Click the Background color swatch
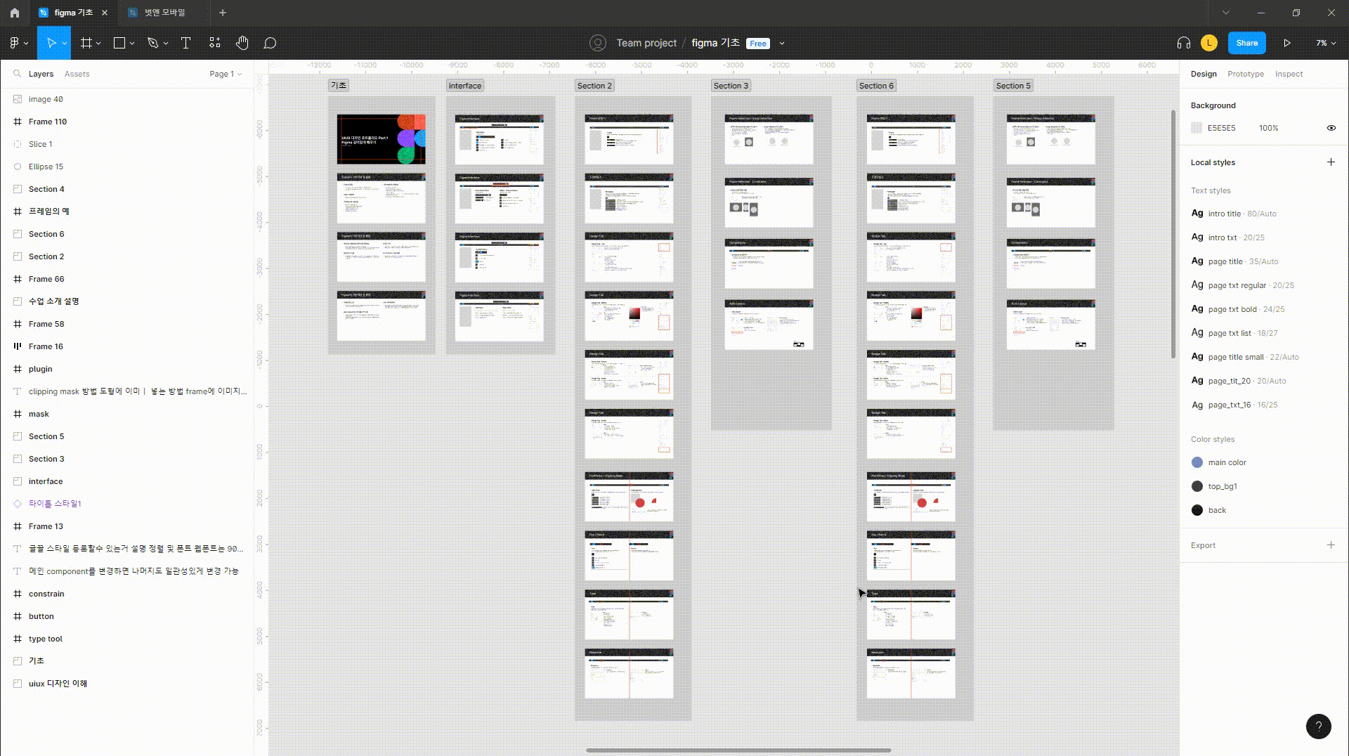Screen dimensions: 1349x756 (1197, 128)
